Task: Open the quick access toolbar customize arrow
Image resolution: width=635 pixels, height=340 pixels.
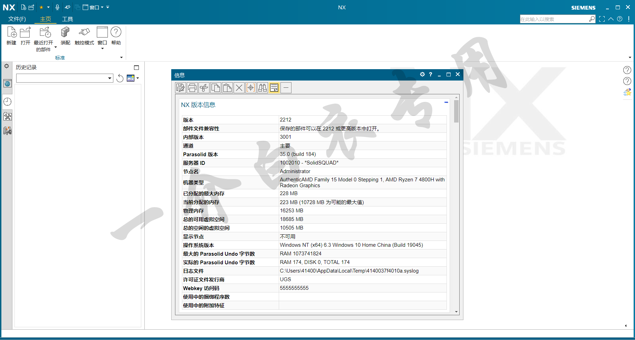Action: (108, 7)
